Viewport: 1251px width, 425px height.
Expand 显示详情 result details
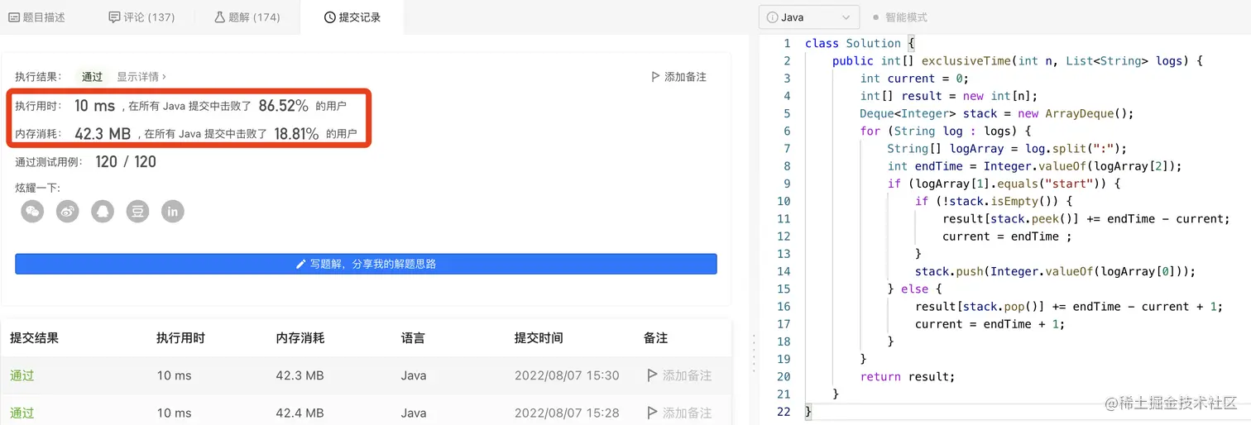[x=141, y=76]
